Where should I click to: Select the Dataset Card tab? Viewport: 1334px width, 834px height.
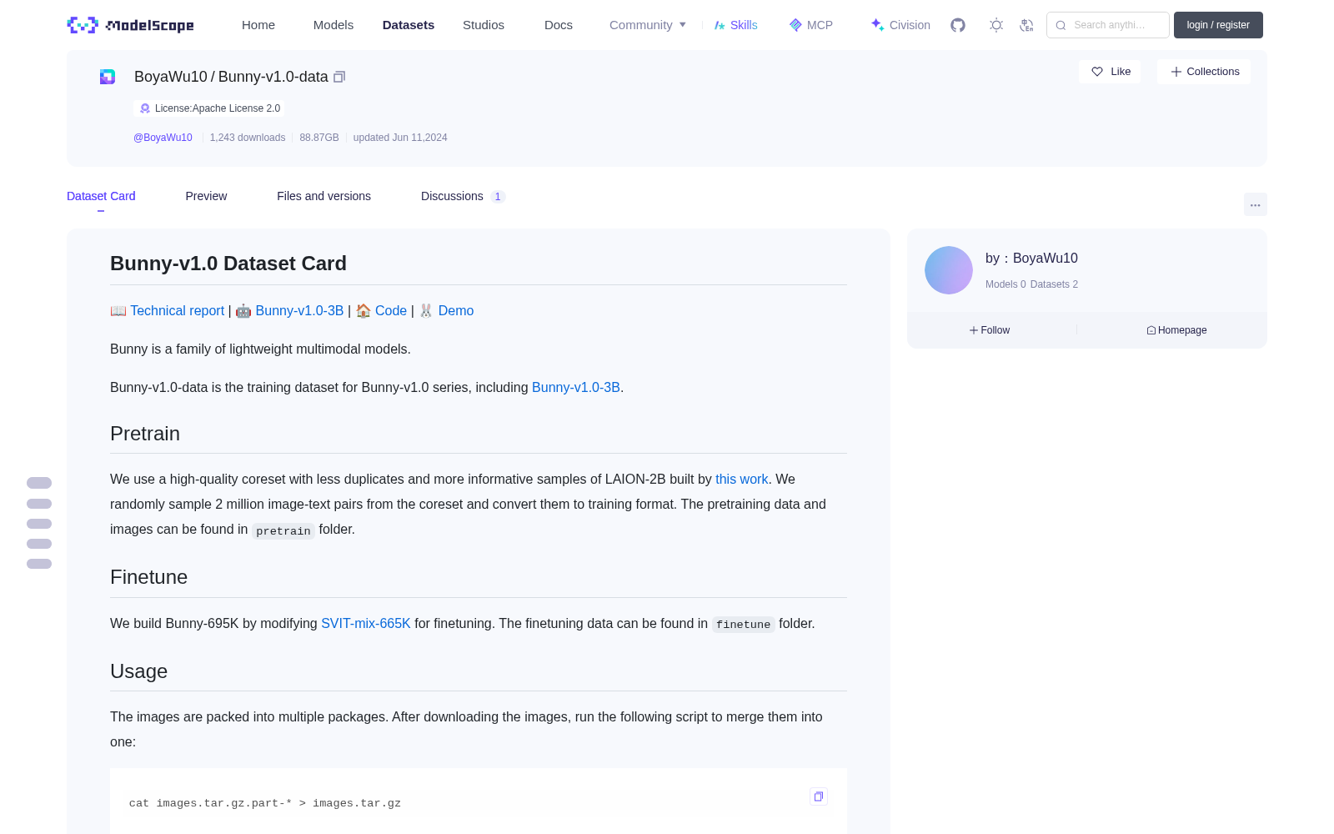[101, 196]
